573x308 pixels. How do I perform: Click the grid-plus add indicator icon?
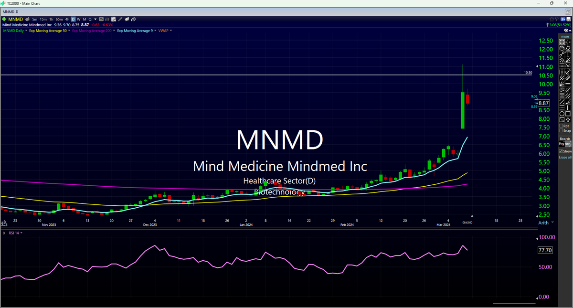pyautogui.click(x=114, y=19)
